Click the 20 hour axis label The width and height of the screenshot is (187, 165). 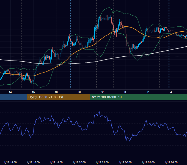click(x=79, y=92)
